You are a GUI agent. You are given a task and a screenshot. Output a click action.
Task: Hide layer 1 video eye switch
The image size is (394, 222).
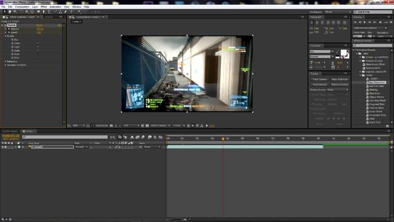pos(2,147)
